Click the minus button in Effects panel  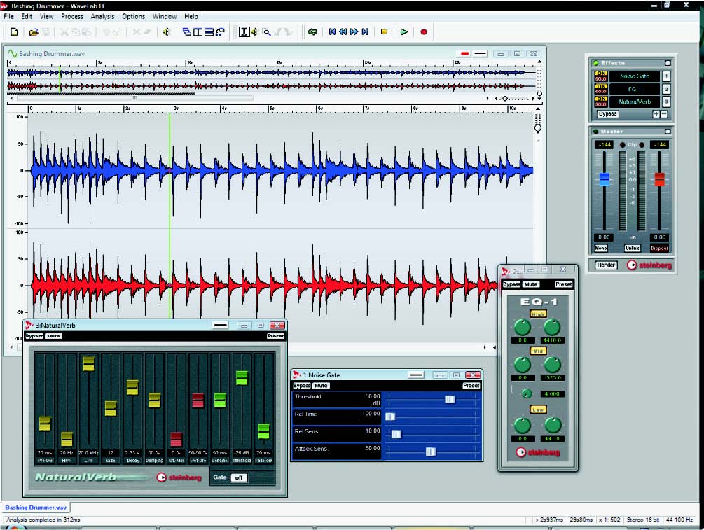click(665, 114)
